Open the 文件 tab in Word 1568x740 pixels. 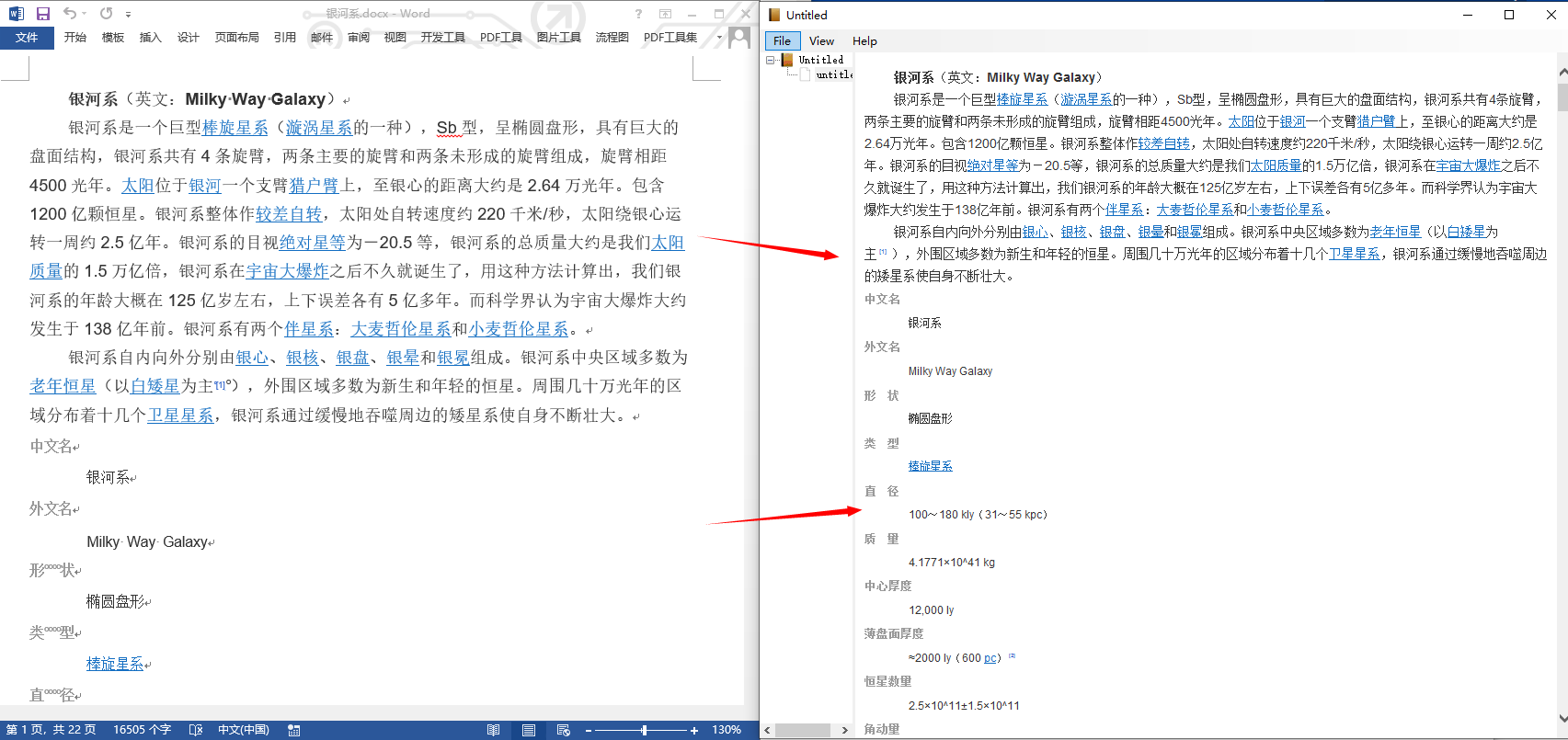(x=27, y=38)
